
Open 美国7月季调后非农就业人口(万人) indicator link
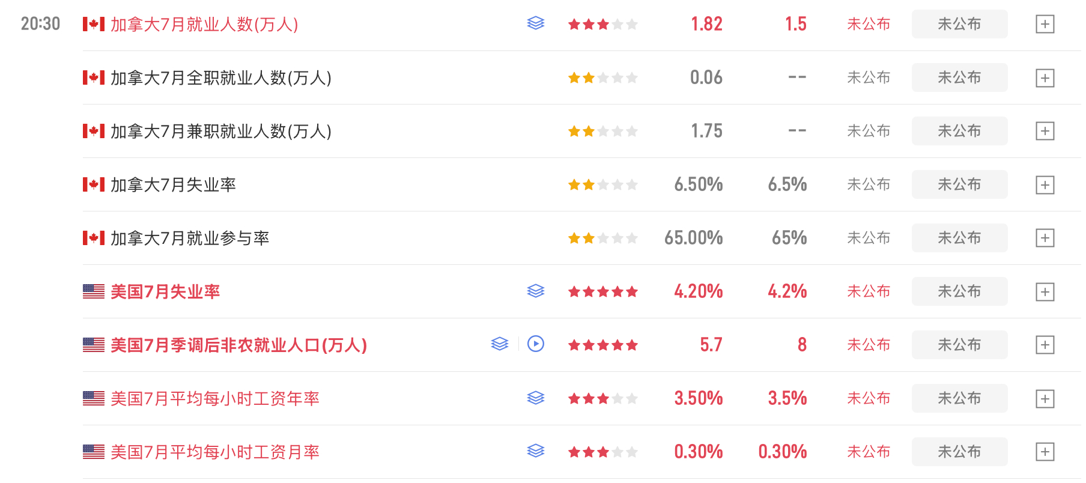[239, 345]
